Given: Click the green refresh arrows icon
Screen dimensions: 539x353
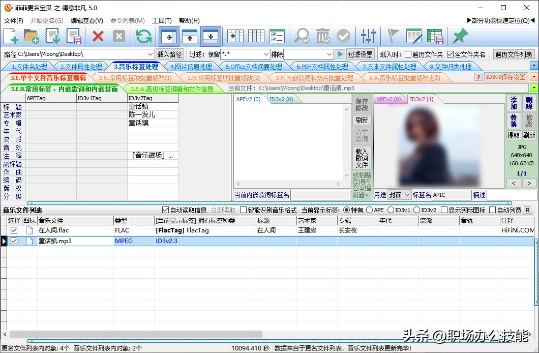Looking at the screenshot, I should coord(144,36).
